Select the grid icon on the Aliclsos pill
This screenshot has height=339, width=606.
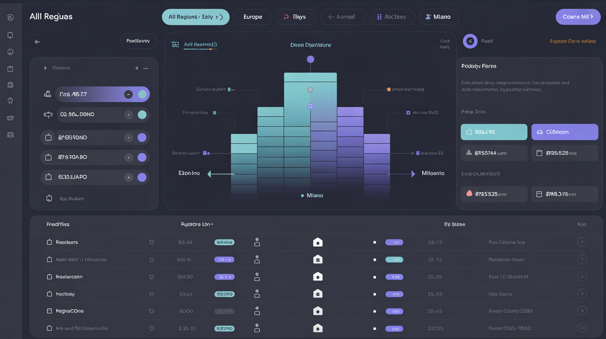[x=379, y=17]
